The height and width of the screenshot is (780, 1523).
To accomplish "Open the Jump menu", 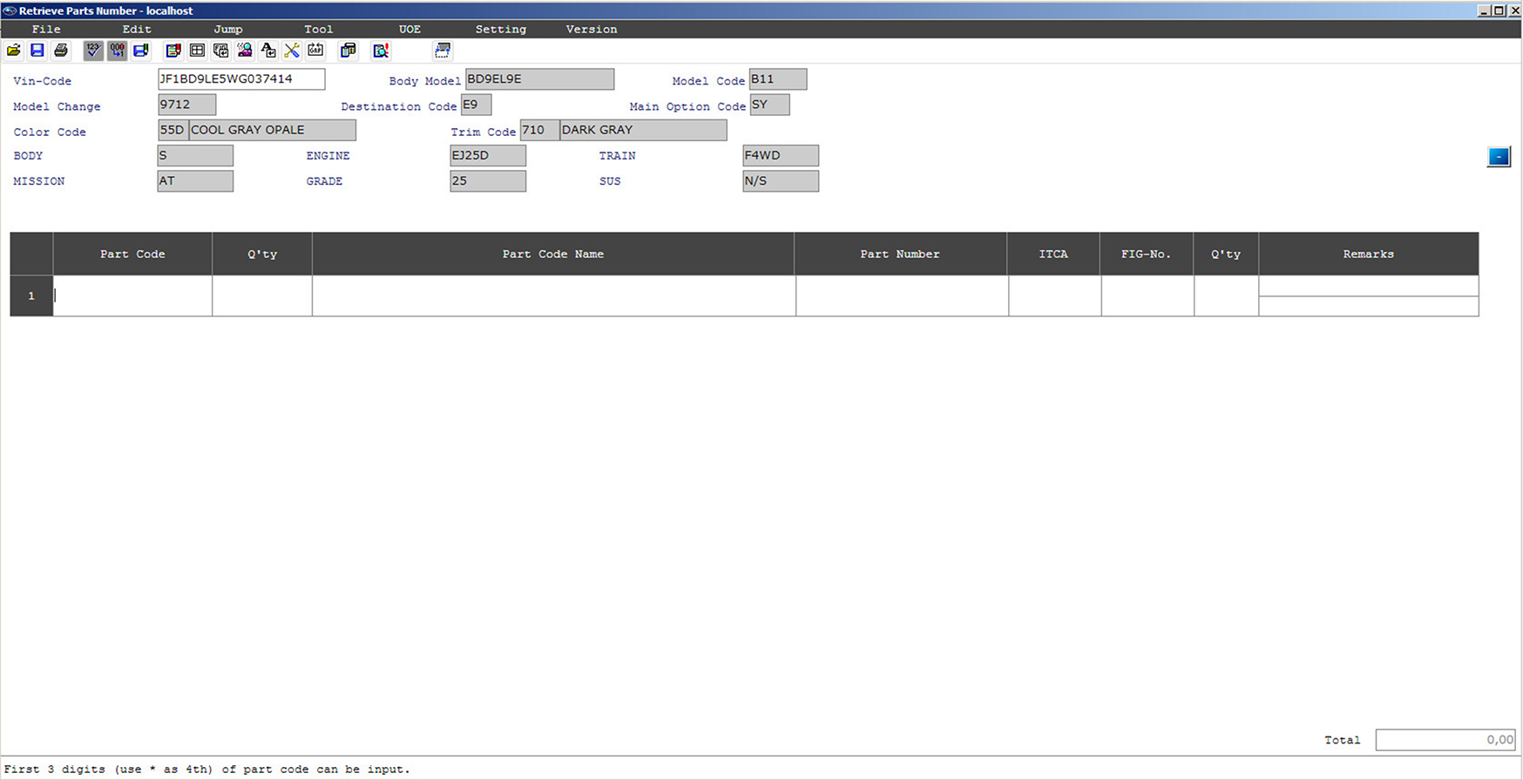I will pyautogui.click(x=227, y=29).
